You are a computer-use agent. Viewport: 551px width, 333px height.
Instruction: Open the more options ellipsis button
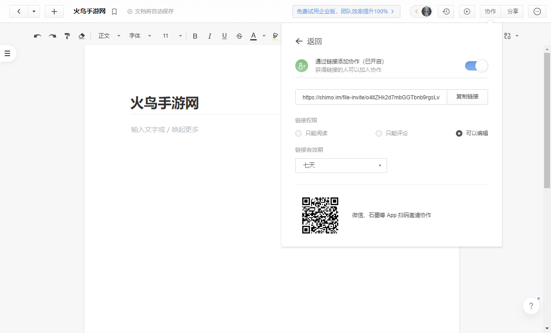(537, 11)
